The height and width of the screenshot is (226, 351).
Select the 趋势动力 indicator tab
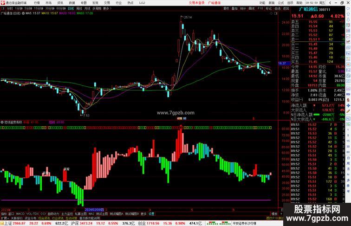pyautogui.click(x=53, y=214)
